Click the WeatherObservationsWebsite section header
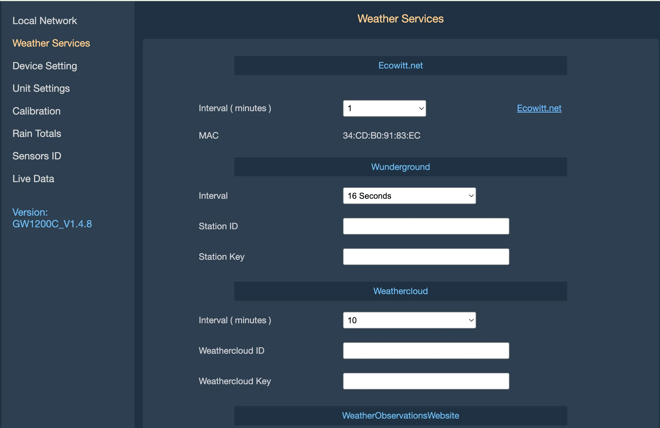The image size is (660, 428). point(400,416)
